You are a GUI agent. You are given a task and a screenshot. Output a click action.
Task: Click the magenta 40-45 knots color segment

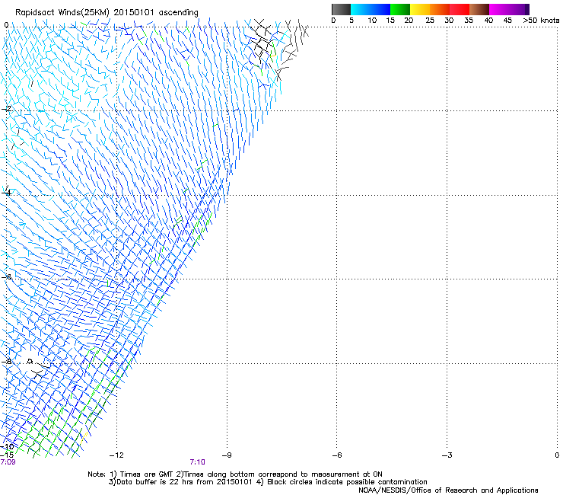click(499, 9)
